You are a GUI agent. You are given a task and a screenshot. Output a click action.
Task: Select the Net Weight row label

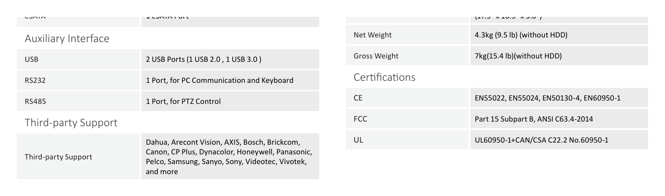coord(407,35)
